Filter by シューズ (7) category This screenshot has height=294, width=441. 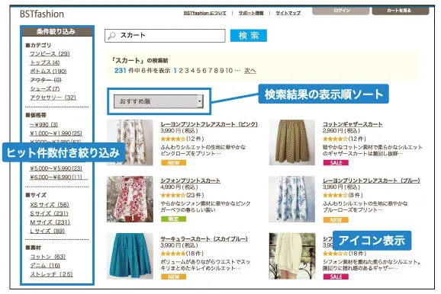(x=45, y=89)
